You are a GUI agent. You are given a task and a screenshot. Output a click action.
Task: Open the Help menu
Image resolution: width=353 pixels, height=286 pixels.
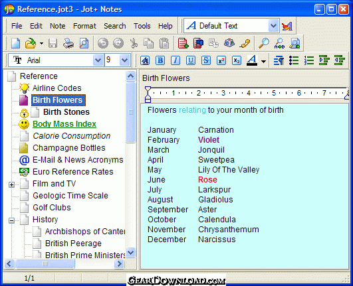point(166,26)
